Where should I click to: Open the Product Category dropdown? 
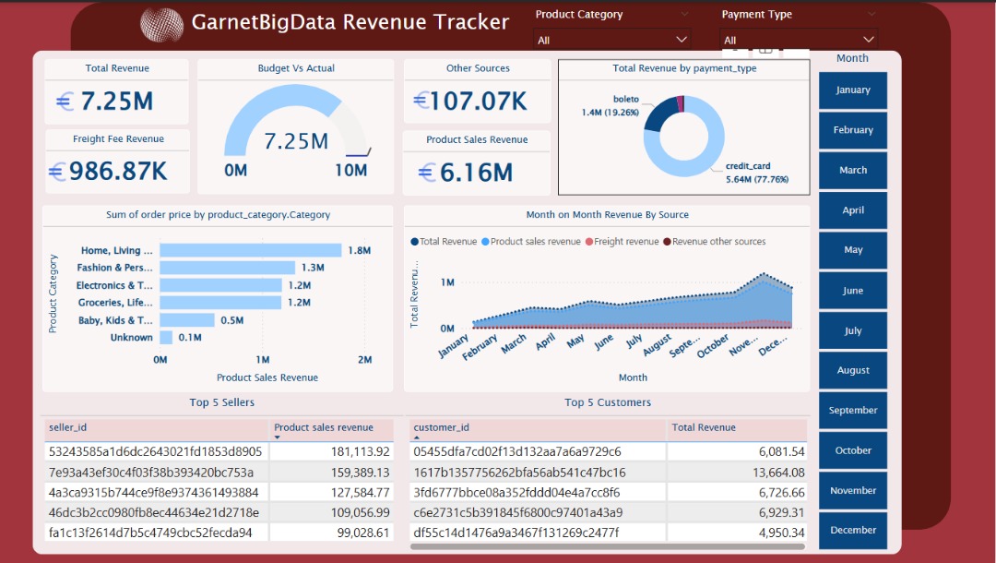(611, 40)
